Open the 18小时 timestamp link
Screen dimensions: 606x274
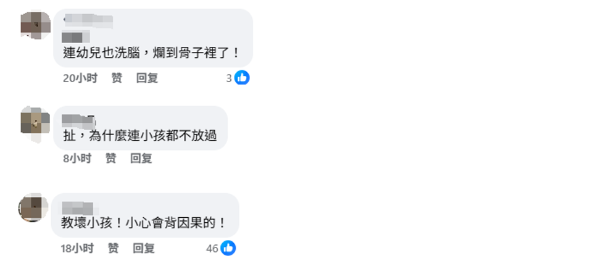point(77,248)
